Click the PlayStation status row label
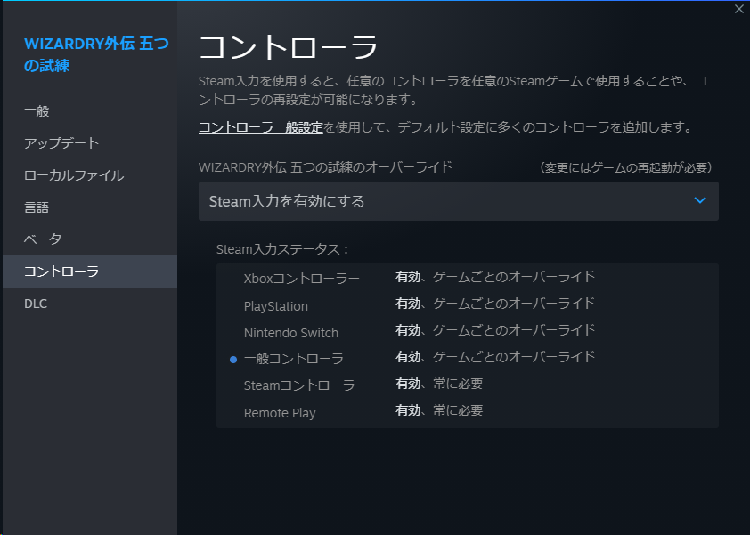This screenshot has width=750, height=535. [276, 306]
